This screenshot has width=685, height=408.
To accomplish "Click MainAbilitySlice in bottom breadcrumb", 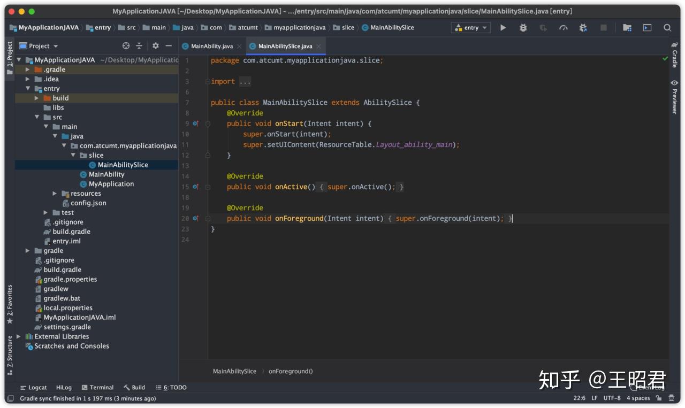I will click(234, 371).
